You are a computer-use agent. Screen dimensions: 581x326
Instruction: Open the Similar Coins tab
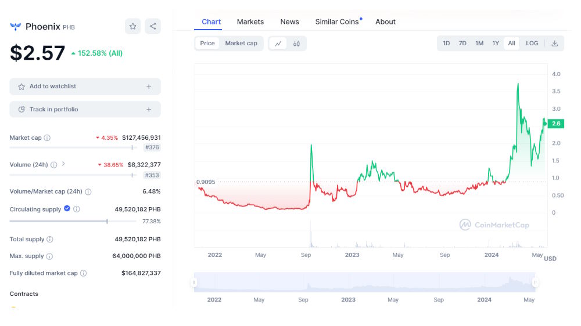337,22
